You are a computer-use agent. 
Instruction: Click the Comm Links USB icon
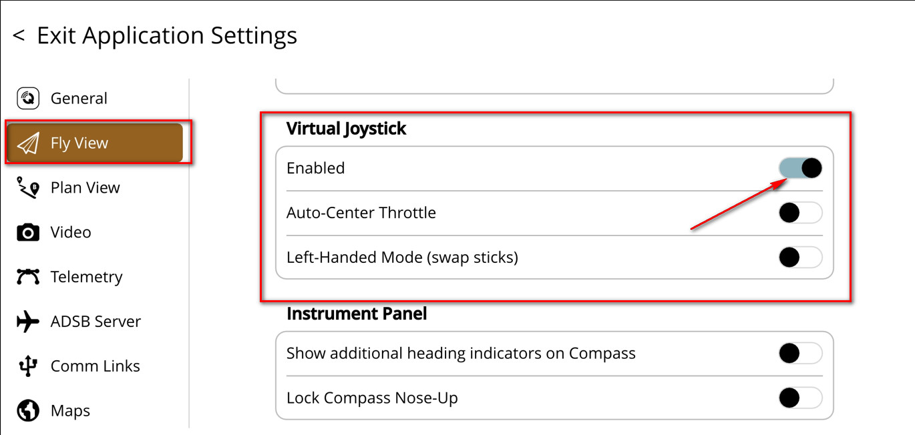(x=28, y=366)
